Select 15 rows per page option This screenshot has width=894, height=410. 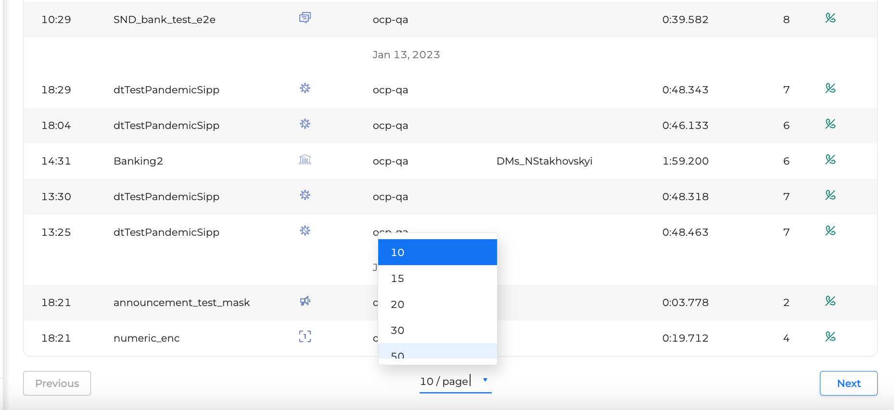(437, 279)
